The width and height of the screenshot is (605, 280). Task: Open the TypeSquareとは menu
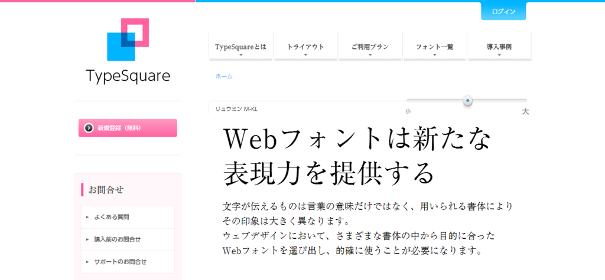tap(241, 47)
